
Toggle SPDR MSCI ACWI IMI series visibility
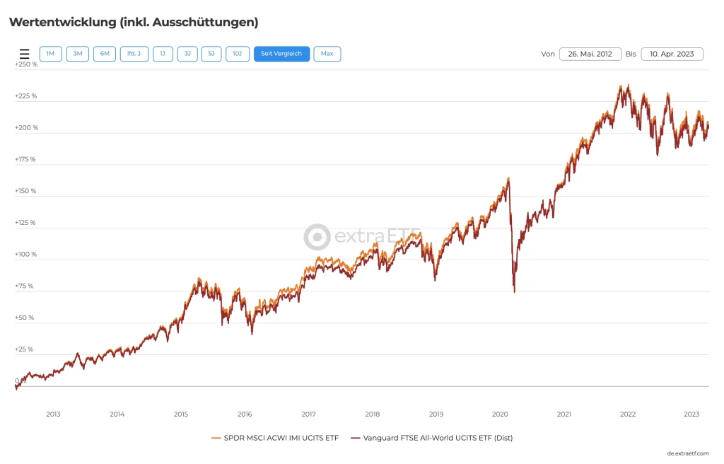281,438
